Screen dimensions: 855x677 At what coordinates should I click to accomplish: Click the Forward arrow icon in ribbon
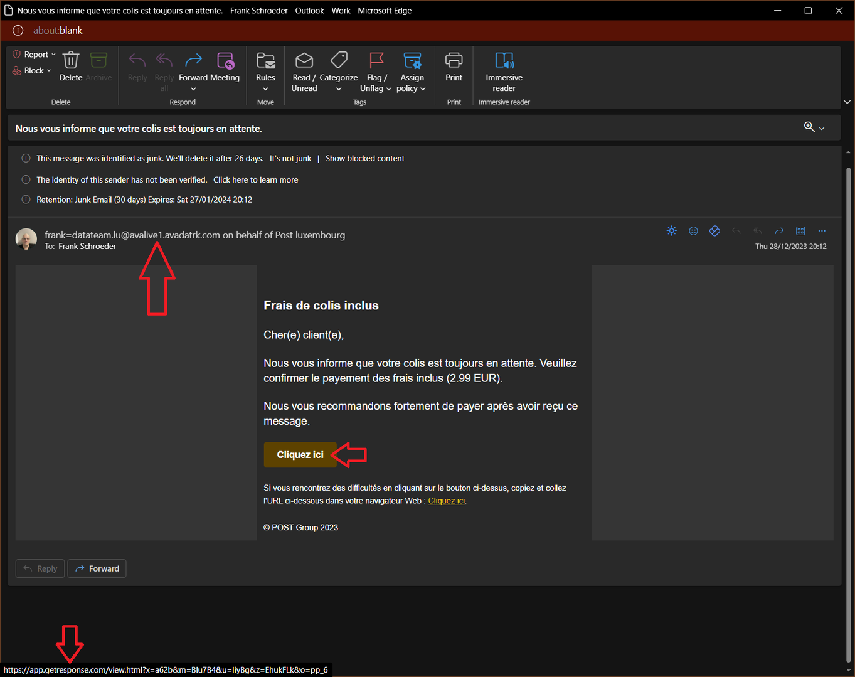coord(193,61)
